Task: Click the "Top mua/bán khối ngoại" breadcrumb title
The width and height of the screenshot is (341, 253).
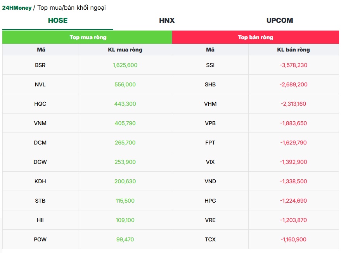Action: click(71, 8)
